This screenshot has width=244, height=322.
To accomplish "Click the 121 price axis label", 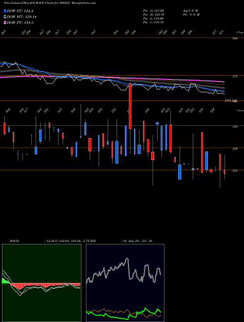I will pyautogui.click(x=235, y=171).
